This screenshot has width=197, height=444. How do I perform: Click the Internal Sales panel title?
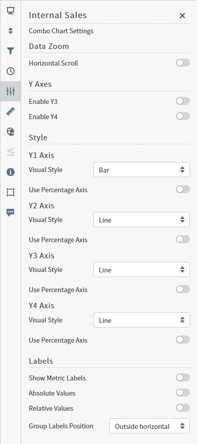57,15
